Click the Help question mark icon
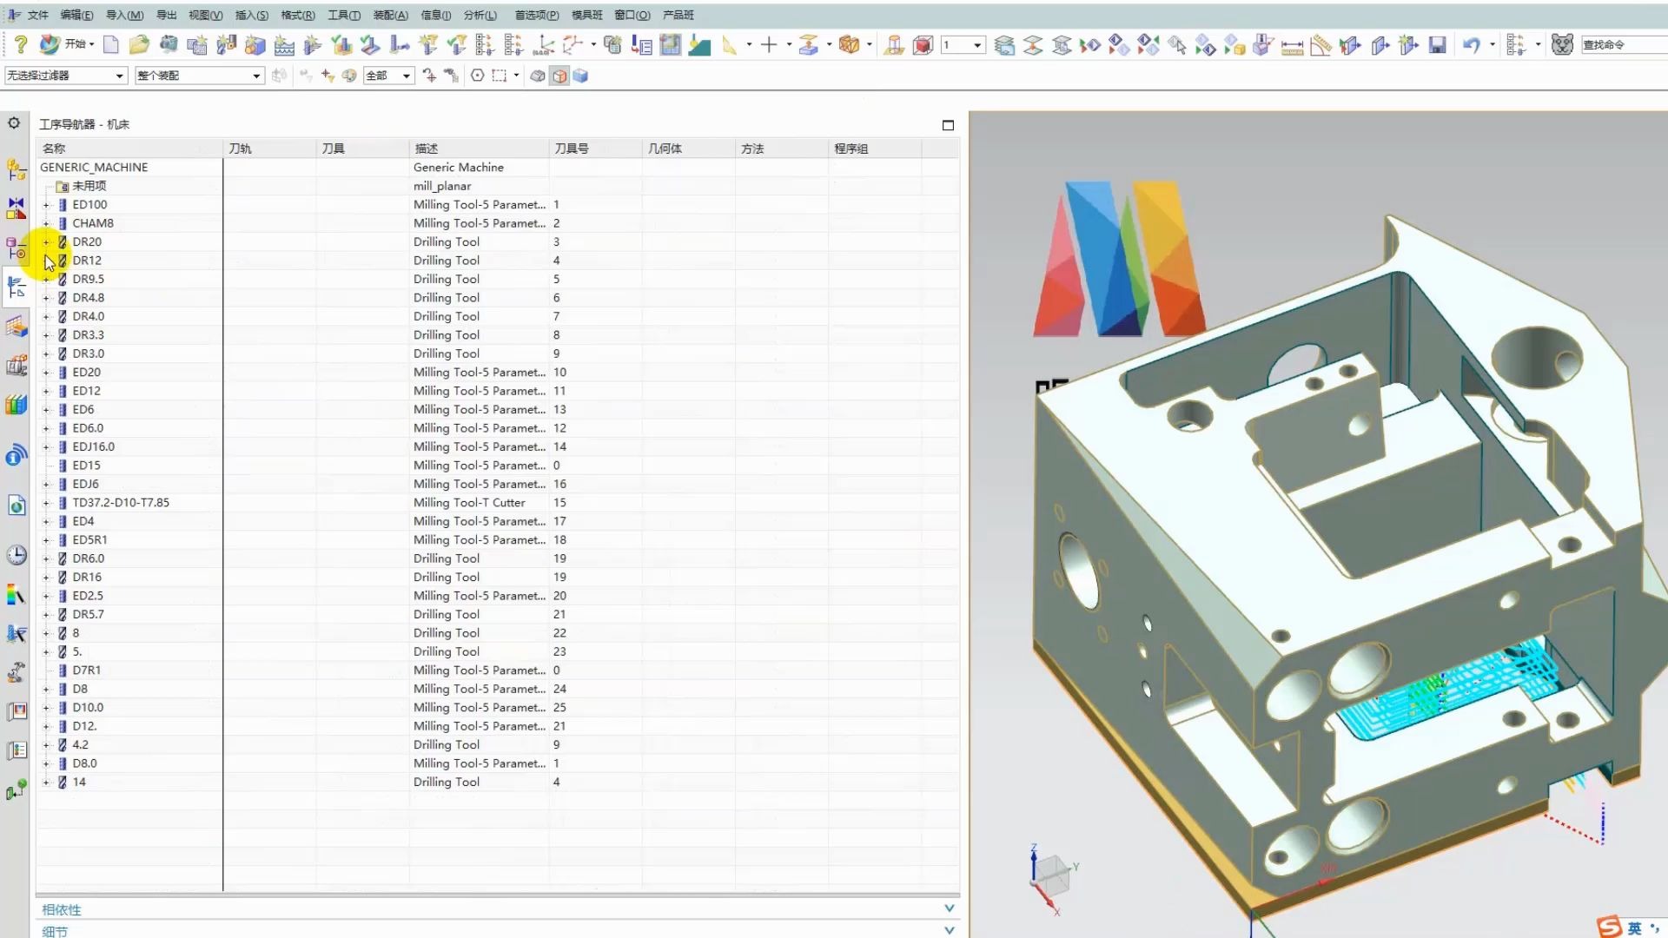This screenshot has height=938, width=1668. [21, 44]
